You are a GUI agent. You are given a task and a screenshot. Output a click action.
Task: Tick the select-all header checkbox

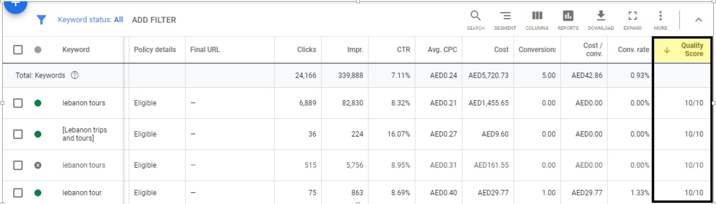(18, 50)
